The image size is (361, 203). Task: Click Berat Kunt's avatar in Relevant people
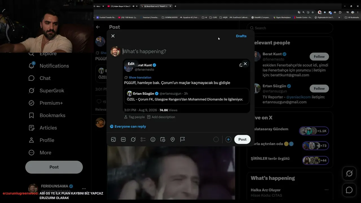[x=256, y=56]
